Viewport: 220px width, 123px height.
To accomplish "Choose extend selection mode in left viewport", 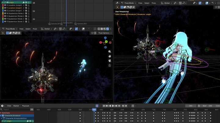I will click(x=10, y=33).
